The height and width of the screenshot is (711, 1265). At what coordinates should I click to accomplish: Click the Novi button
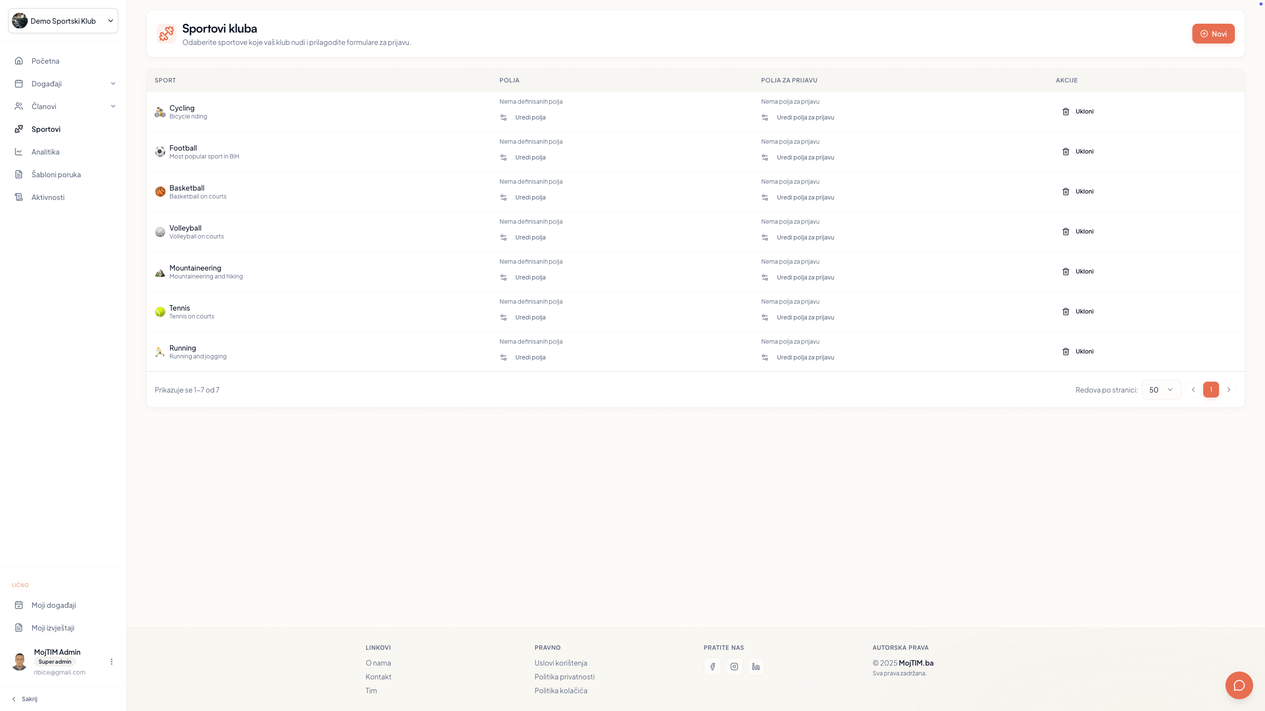[x=1213, y=34]
